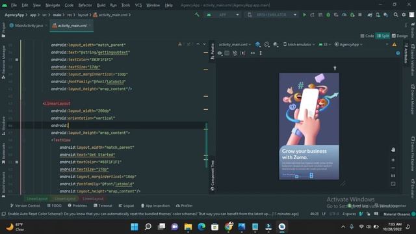Click the blueprint columns icon in preview toolbar
The image size is (416, 234).
click(227, 53)
